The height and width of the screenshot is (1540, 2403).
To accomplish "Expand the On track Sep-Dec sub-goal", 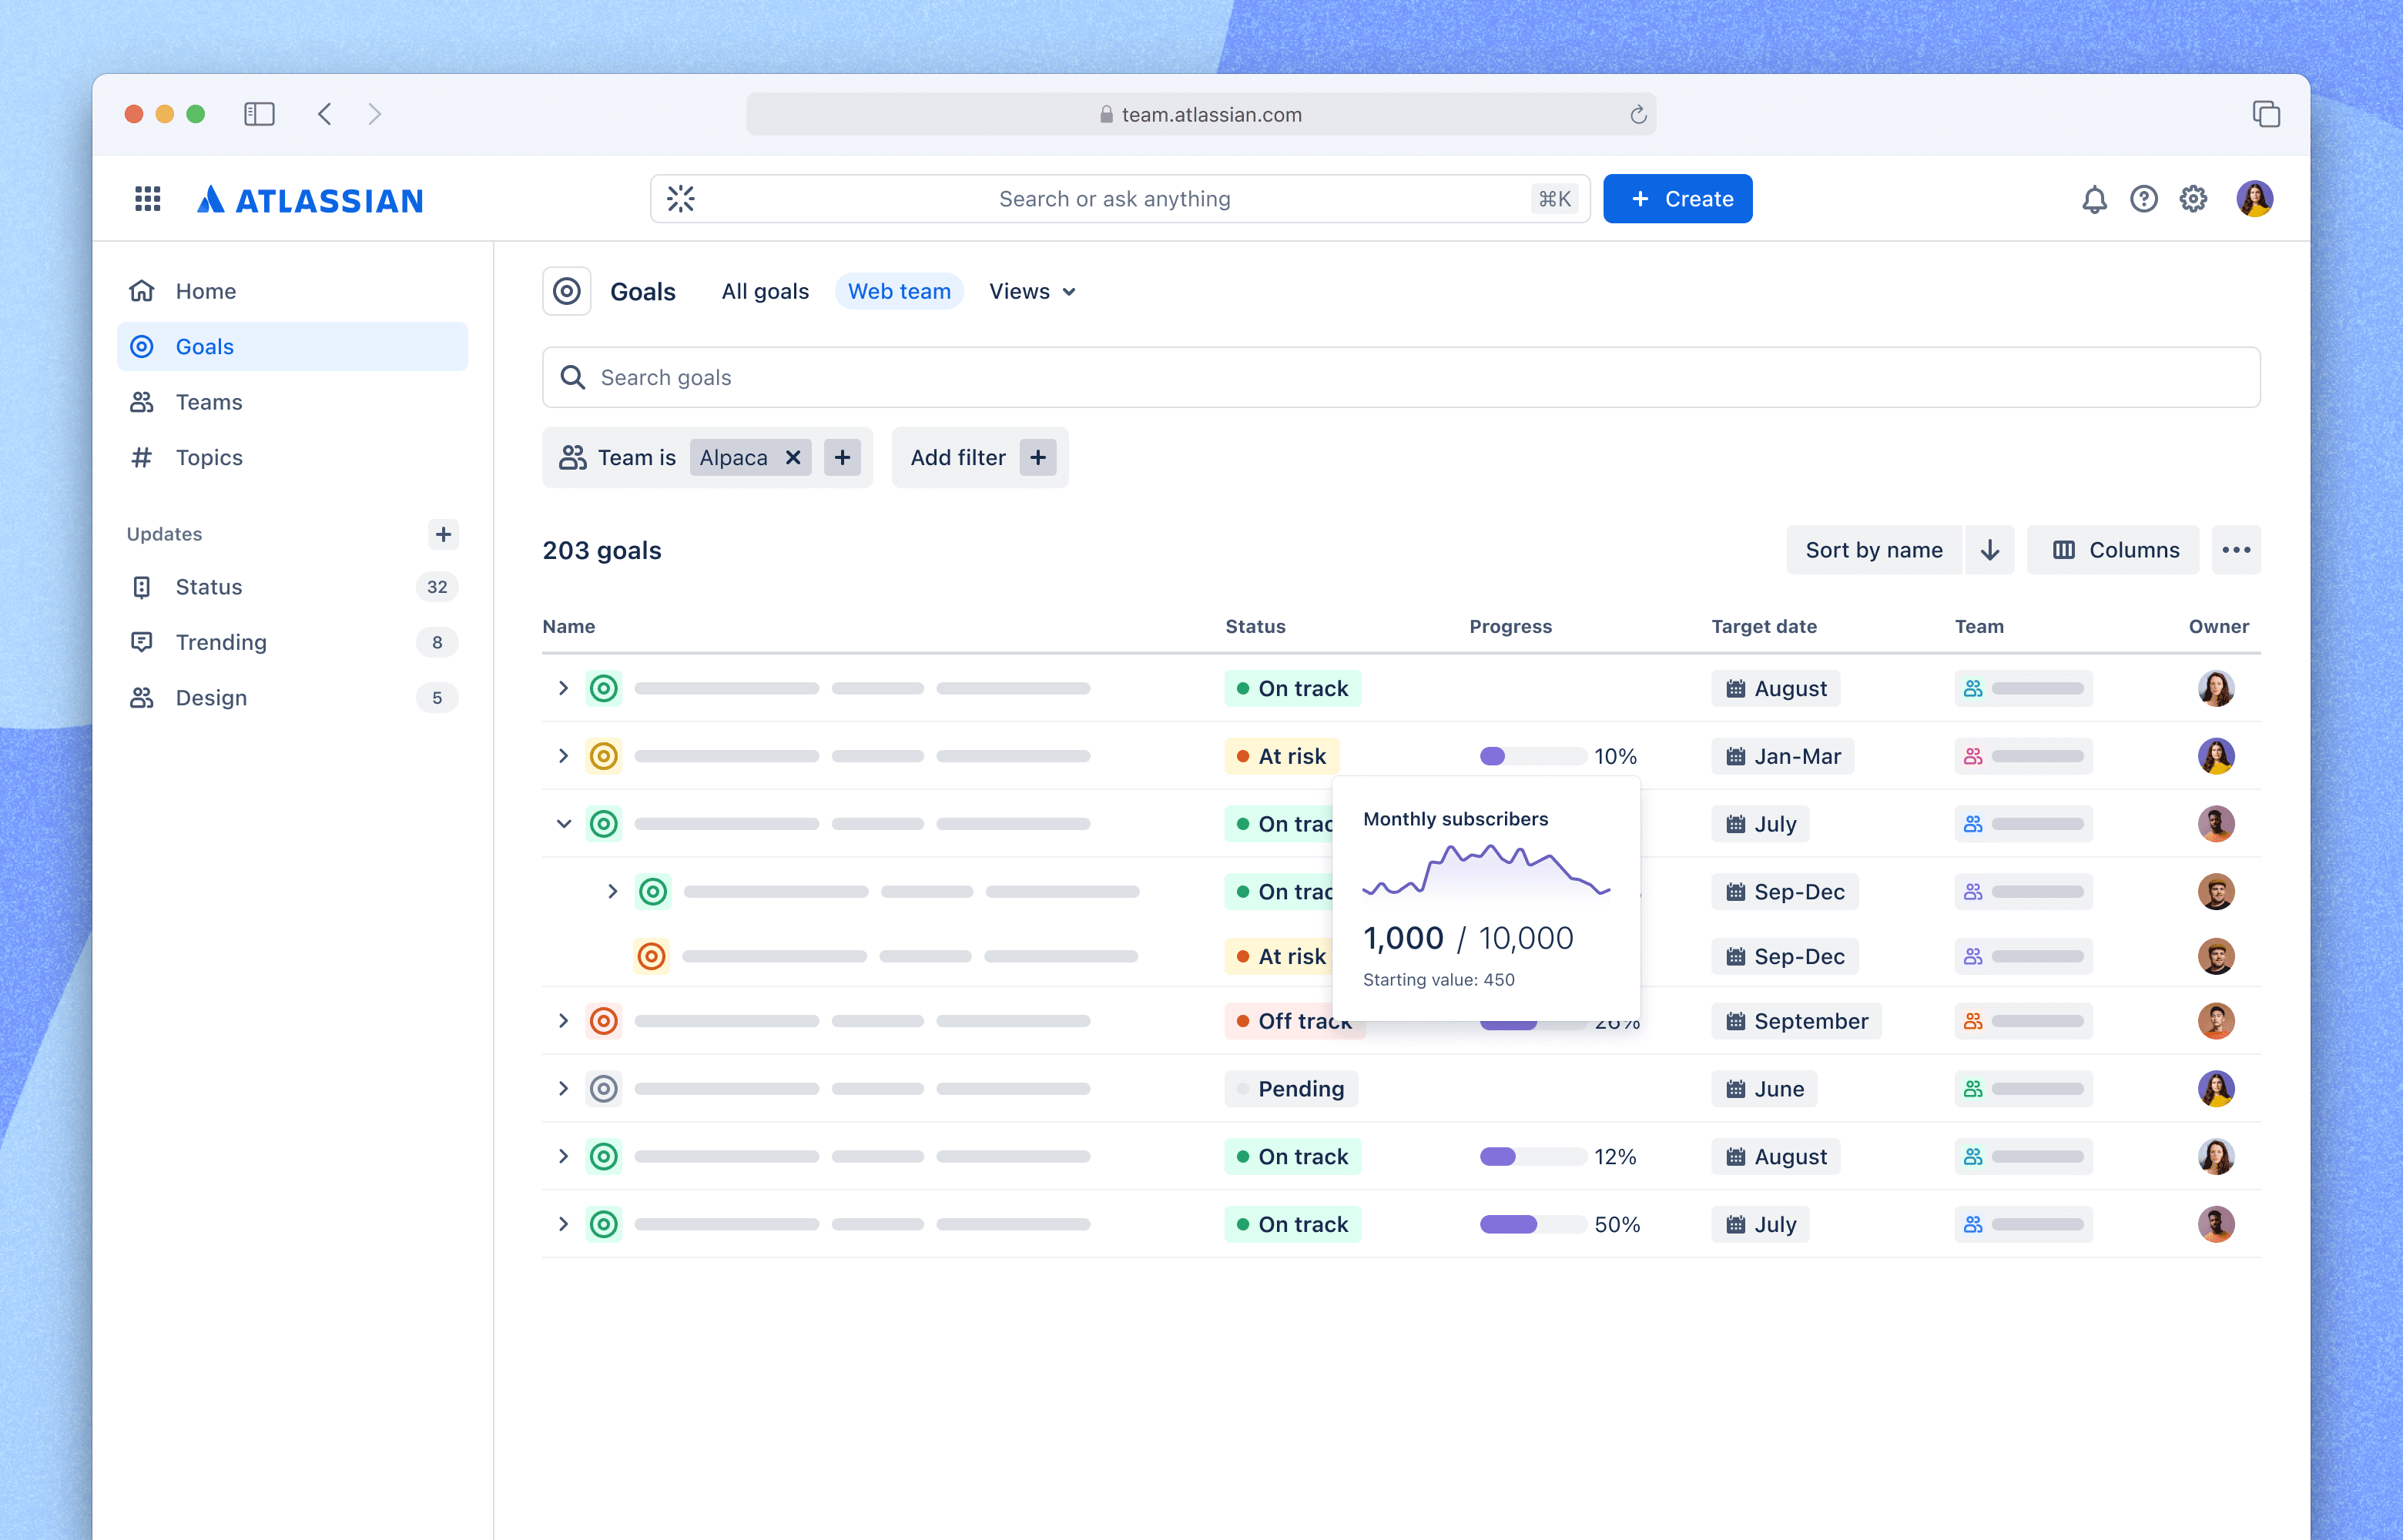I will click(x=613, y=892).
